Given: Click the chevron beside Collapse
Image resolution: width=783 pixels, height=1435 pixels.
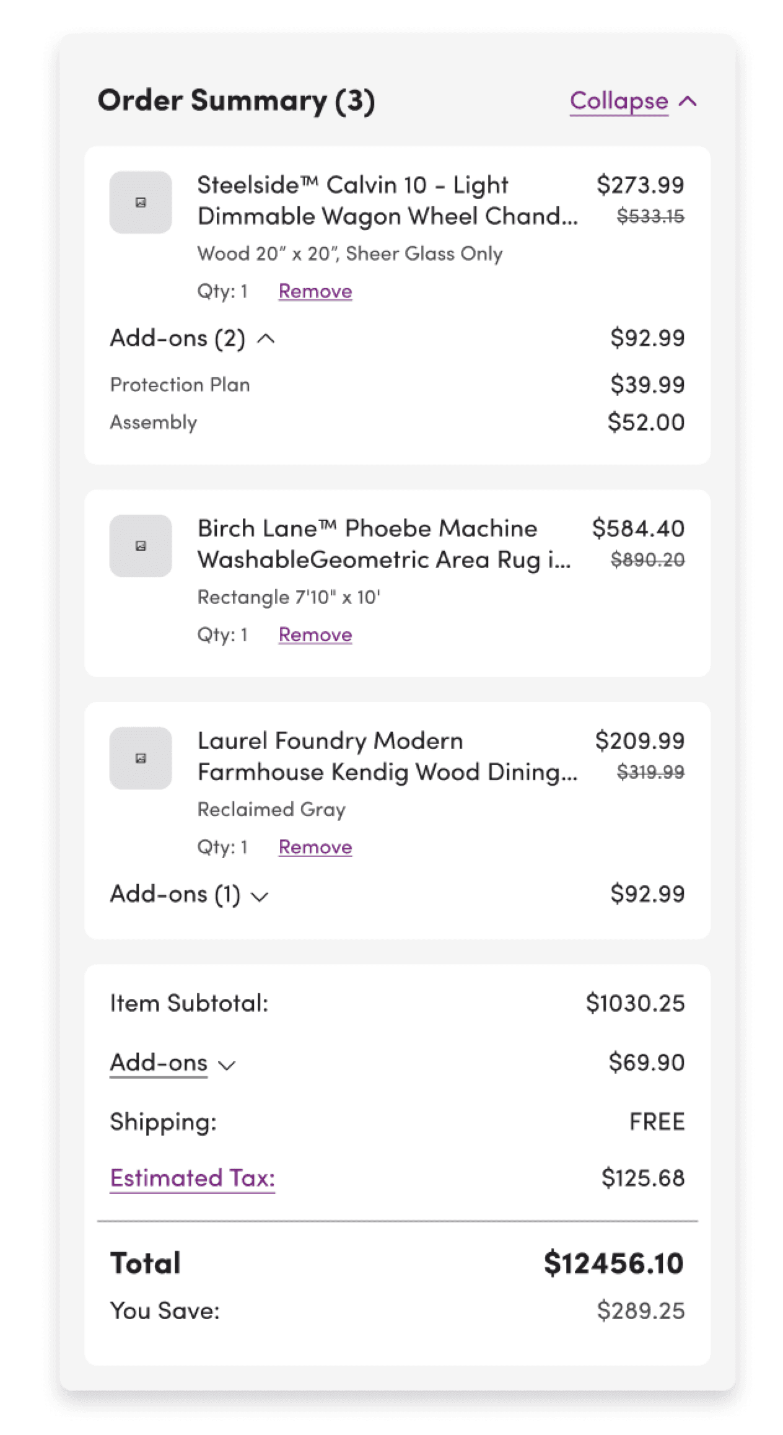Looking at the screenshot, I should point(688,102).
